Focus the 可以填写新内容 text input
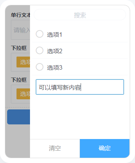The image size is (135, 163). 80,87
